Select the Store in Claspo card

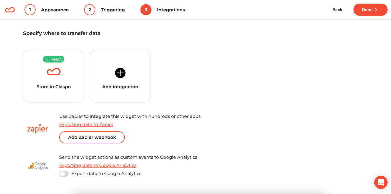[54, 76]
